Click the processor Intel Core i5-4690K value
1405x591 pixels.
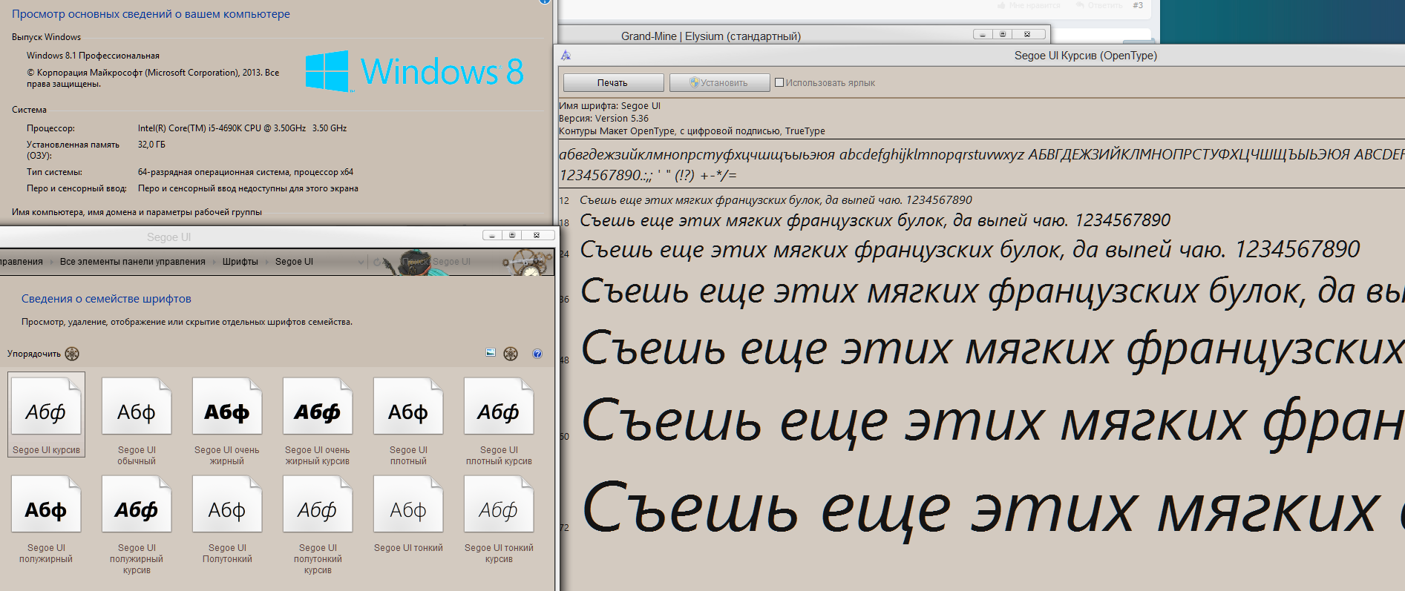[x=242, y=128]
